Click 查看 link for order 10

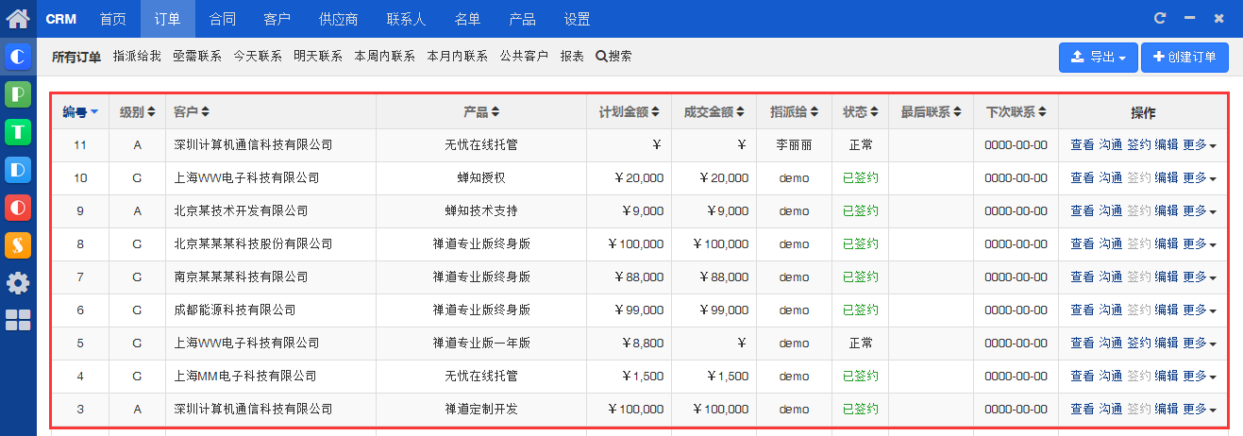click(x=1082, y=178)
